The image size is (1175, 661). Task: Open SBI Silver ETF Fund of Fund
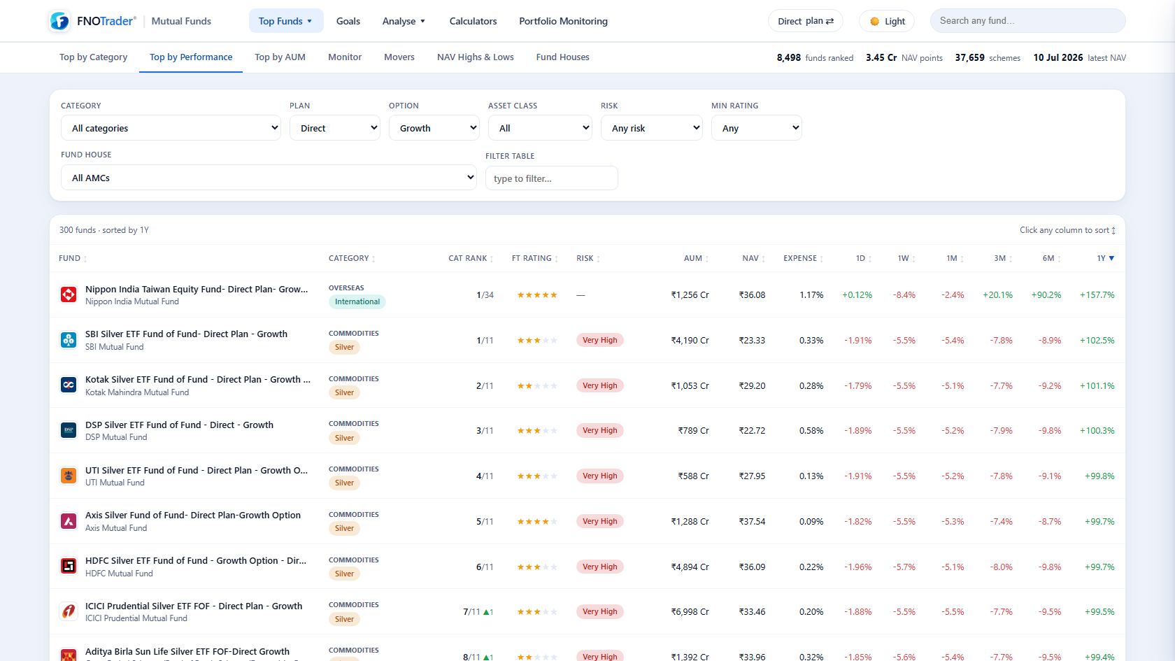pyautogui.click(x=186, y=334)
